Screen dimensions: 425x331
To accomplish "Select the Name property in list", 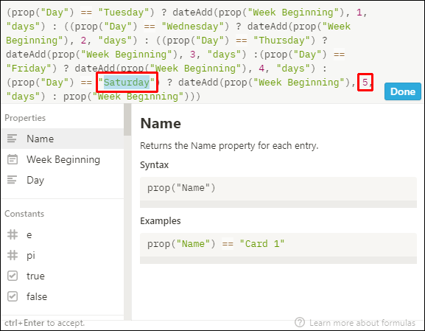I will click(63, 139).
